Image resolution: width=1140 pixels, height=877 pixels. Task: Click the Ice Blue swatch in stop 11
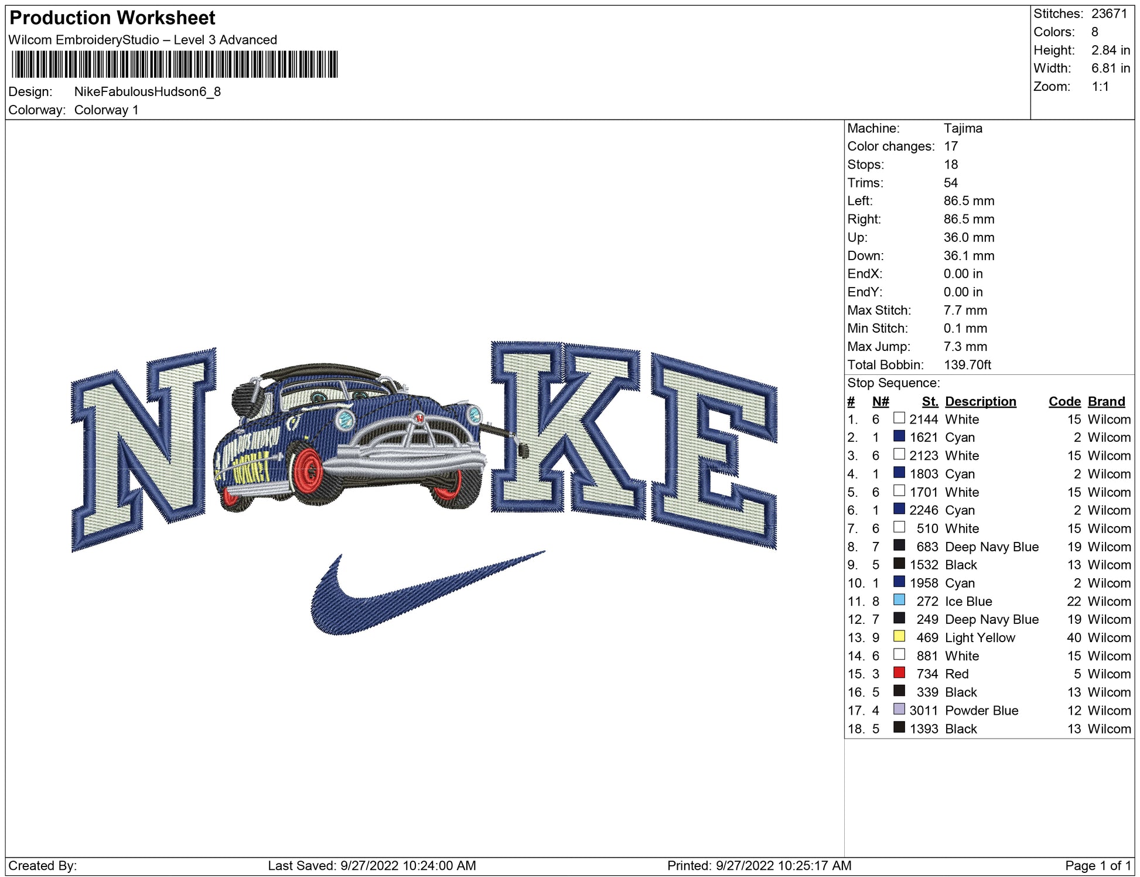click(x=899, y=600)
